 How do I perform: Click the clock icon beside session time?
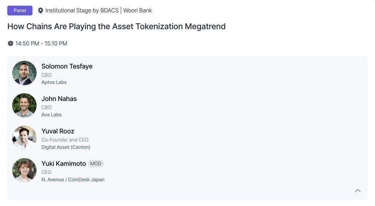click(x=11, y=44)
